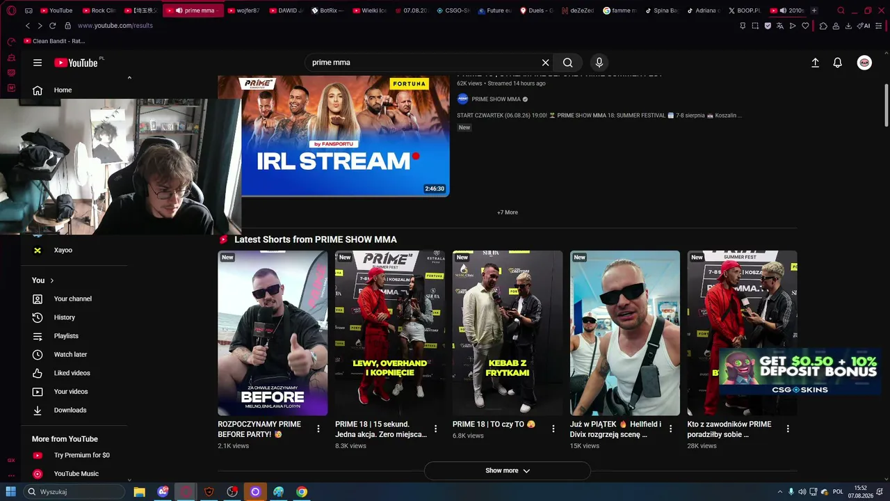890x501 pixels.
Task: Open the Windows Start menu
Action: click(x=11, y=492)
